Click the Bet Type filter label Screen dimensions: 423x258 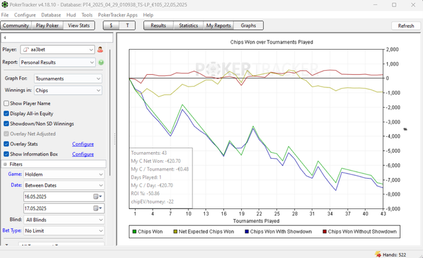(x=12, y=230)
